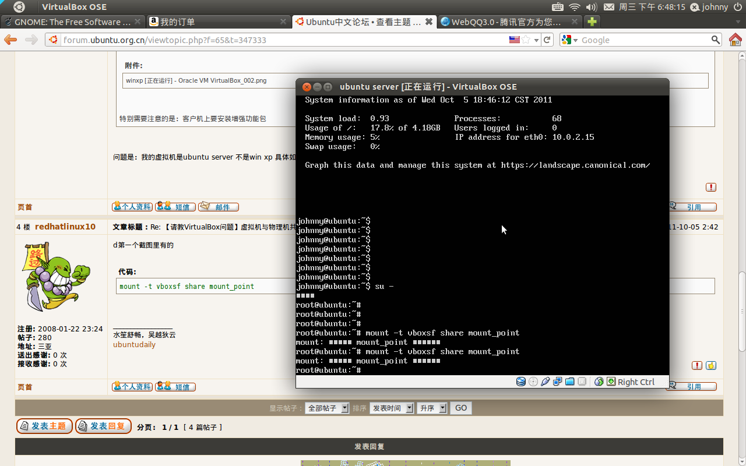Open the johnny user session menu

point(709,7)
